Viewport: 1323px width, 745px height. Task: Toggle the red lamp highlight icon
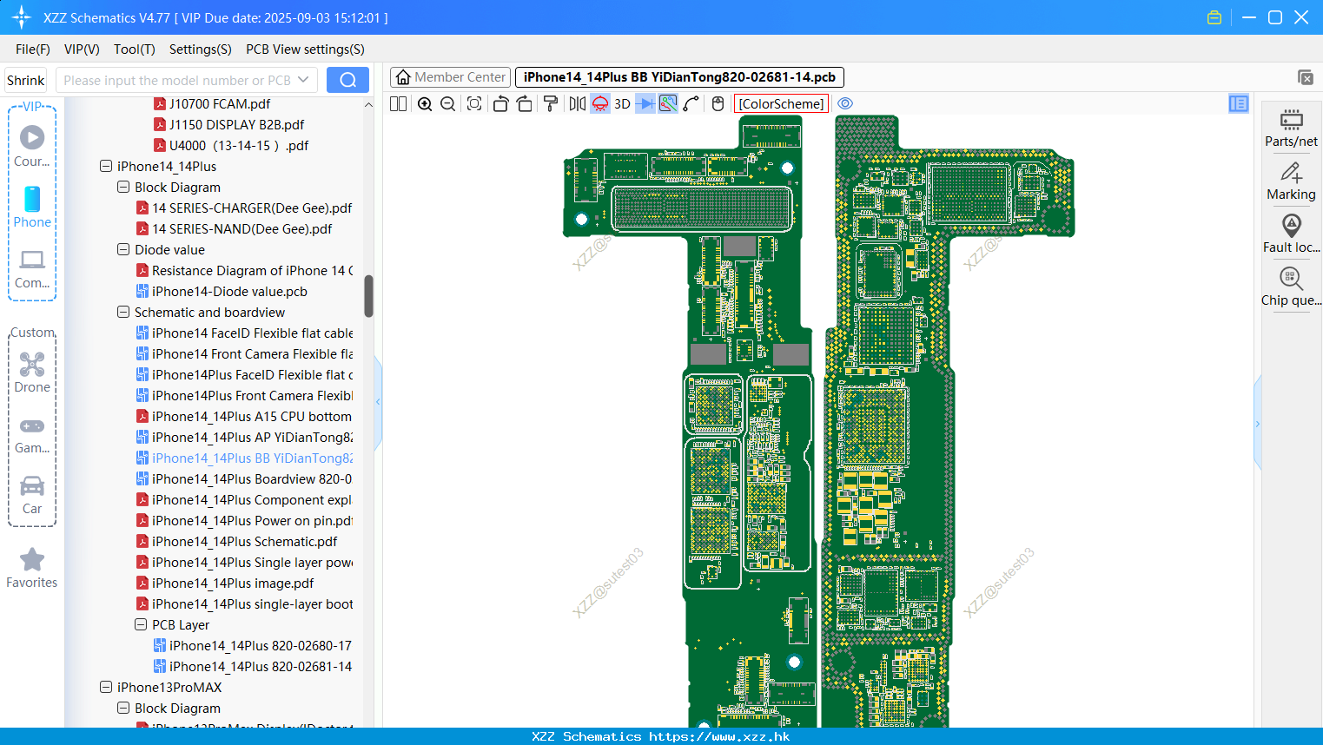pos(600,104)
